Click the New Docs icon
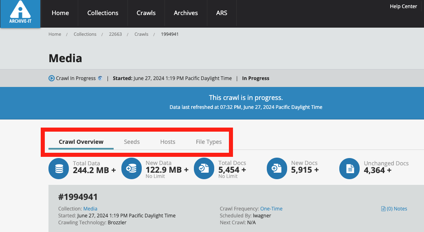 click(277, 169)
